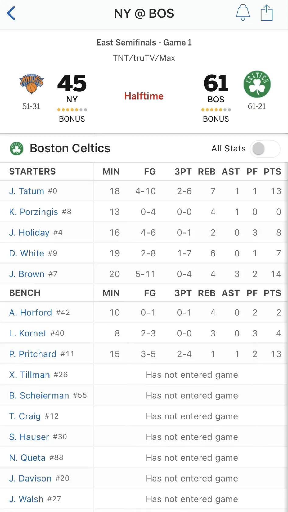Screen dimensions: 288x512
Task: Tap the share icon
Action: (x=266, y=13)
